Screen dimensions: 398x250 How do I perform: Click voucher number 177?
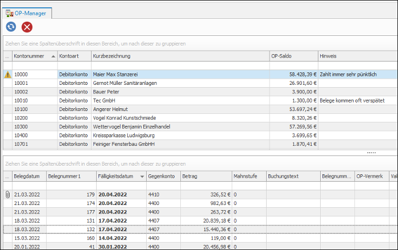[x=90, y=212]
